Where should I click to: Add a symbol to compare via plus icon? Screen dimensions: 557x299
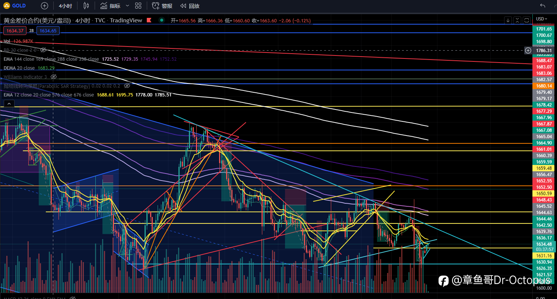coord(44,6)
